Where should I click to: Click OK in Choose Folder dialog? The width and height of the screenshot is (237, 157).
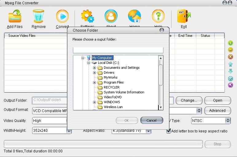pyautogui.click(x=127, y=120)
